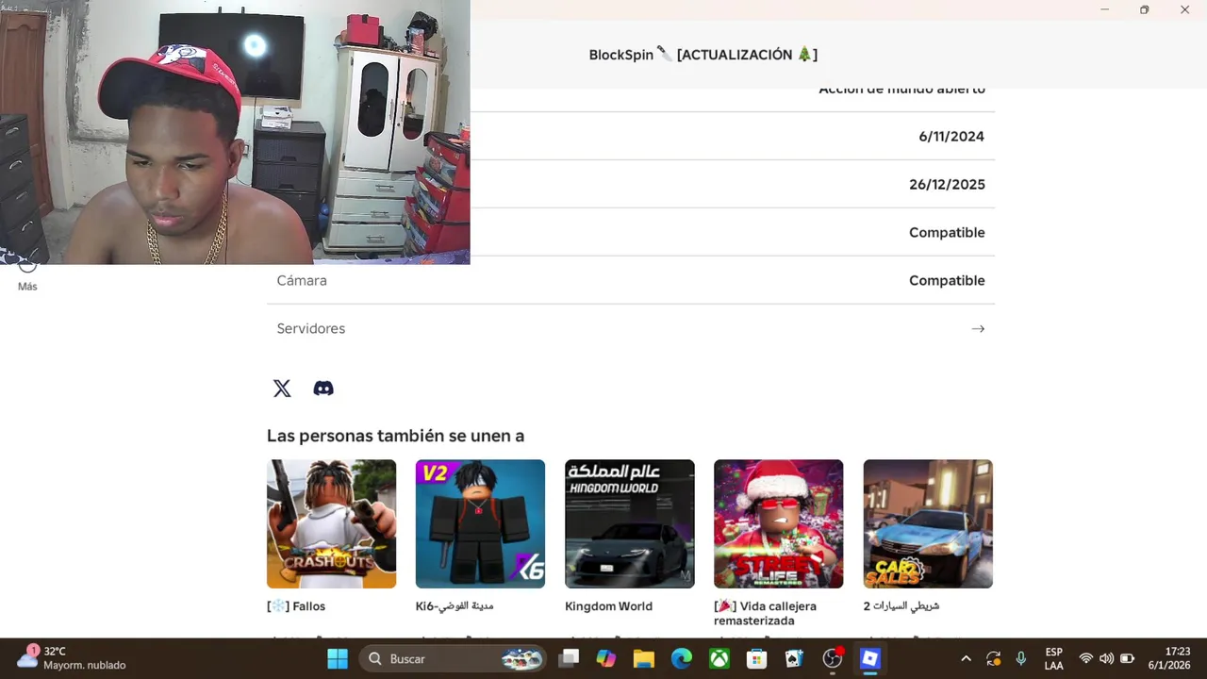The width and height of the screenshot is (1207, 679).
Task: Switch to OBS Studio in the taskbar
Action: coord(833,658)
